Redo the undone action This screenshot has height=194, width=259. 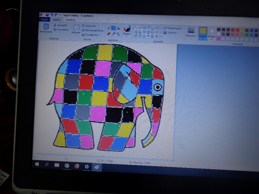[56, 15]
